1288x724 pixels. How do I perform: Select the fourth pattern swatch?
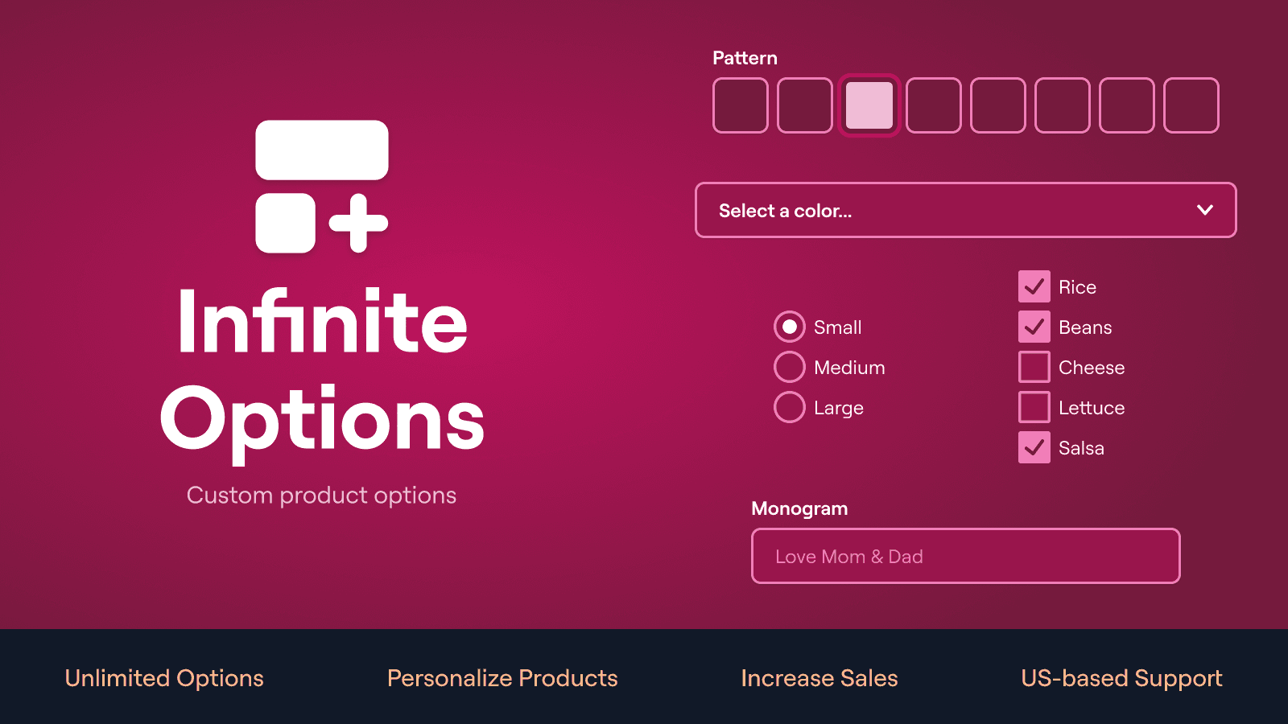(933, 105)
